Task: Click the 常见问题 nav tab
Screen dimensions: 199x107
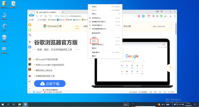Action: pos(127,26)
